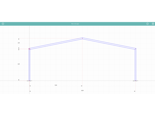Select the roof ridge apex node

83,38
